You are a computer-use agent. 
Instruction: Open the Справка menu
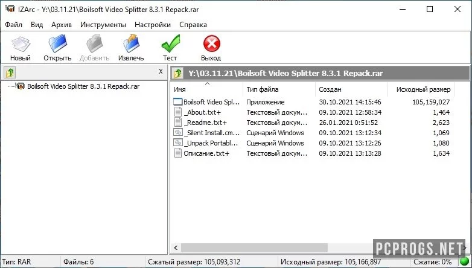(x=193, y=25)
